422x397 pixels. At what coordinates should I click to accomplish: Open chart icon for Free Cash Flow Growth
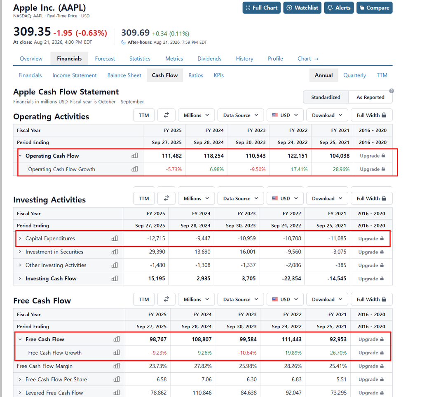[x=117, y=352]
